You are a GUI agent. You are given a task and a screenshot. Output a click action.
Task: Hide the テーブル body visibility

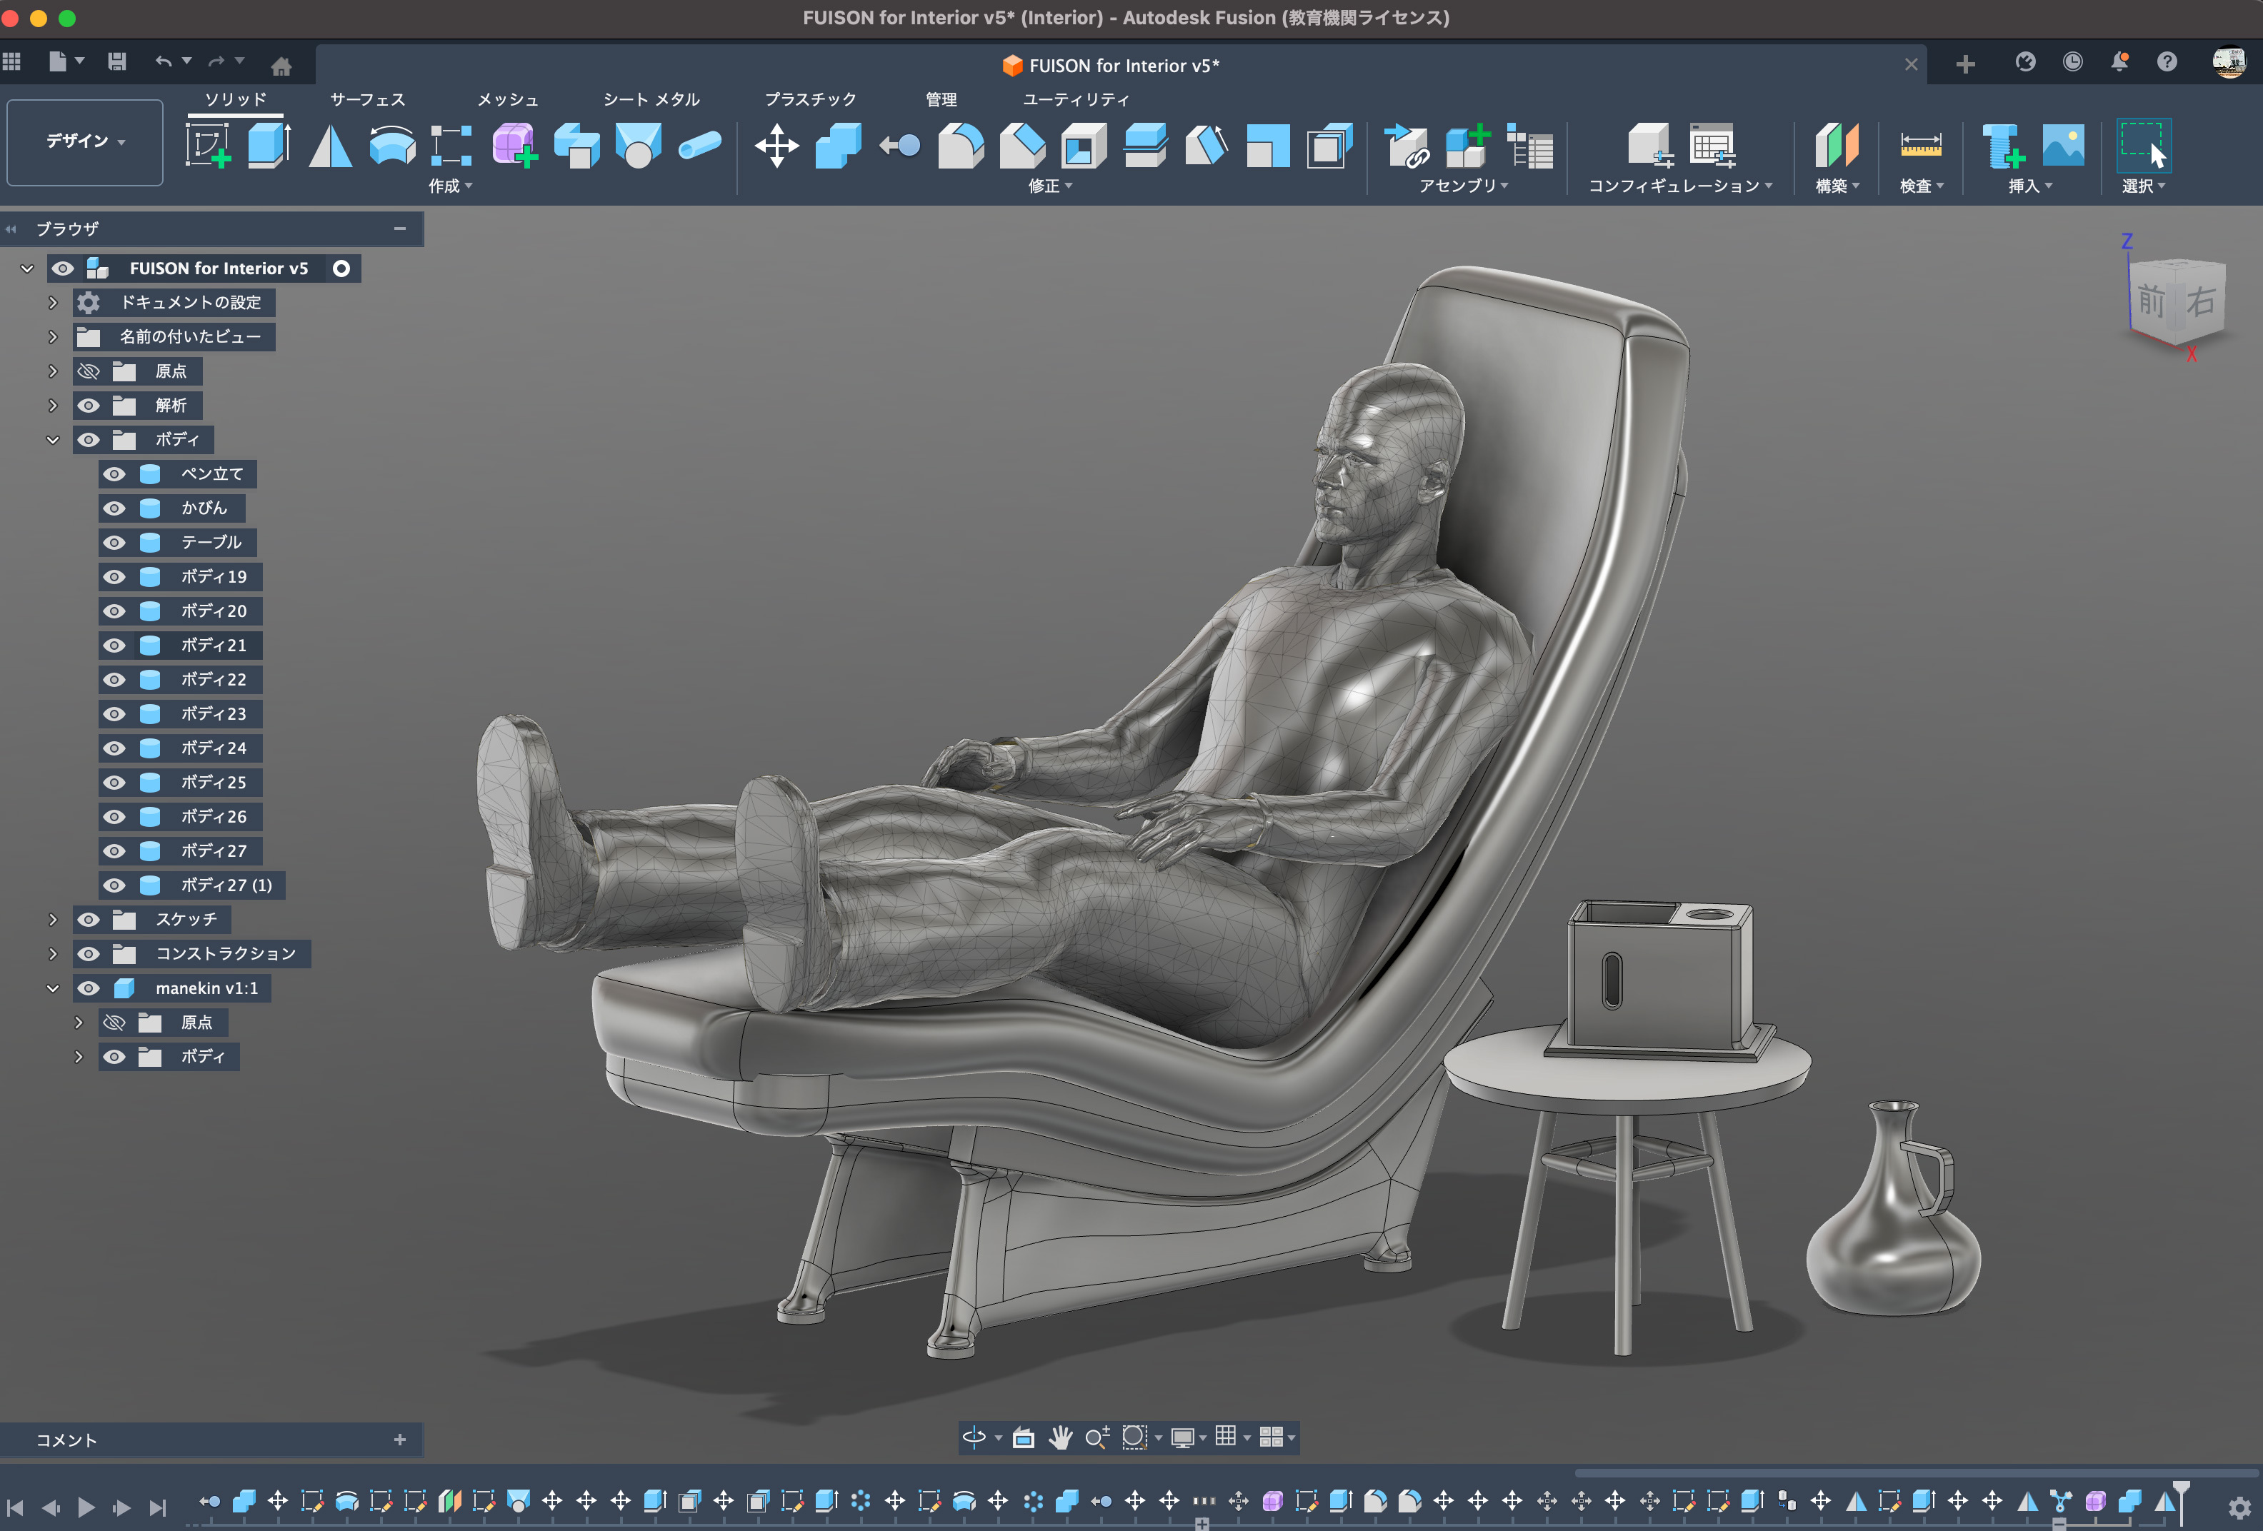point(114,542)
